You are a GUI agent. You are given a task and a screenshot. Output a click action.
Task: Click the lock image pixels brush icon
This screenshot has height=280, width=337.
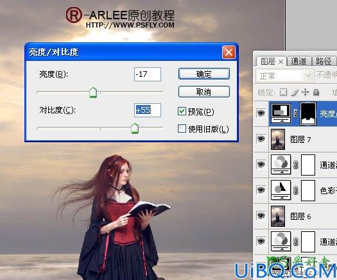[295, 92]
